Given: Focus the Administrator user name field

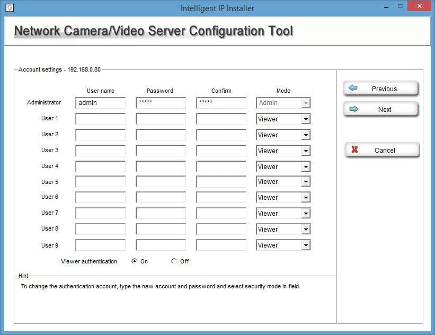Looking at the screenshot, I should (x=100, y=103).
